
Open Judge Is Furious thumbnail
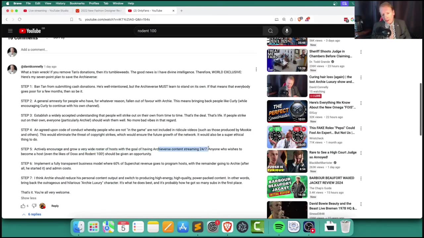pyautogui.click(x=287, y=162)
